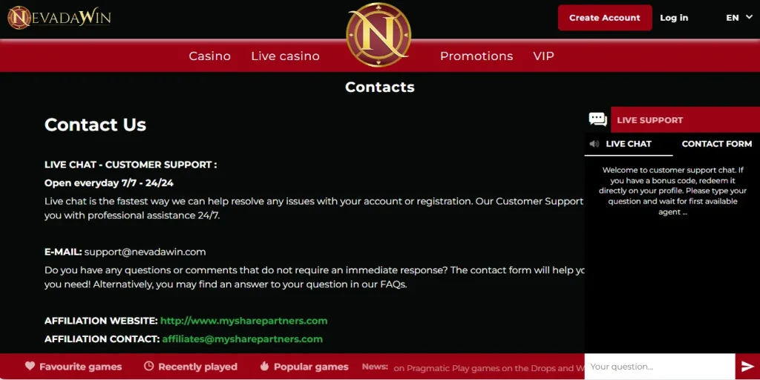Open the VIP menu item

point(543,56)
